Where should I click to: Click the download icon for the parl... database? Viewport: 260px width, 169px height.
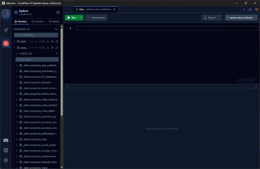(x=48, y=42)
